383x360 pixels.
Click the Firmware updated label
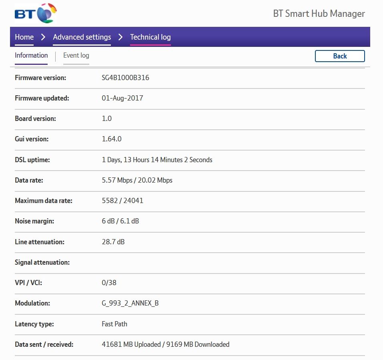coord(42,98)
